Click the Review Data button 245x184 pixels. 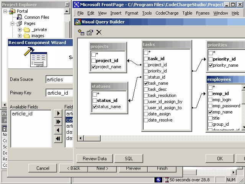point(95,159)
